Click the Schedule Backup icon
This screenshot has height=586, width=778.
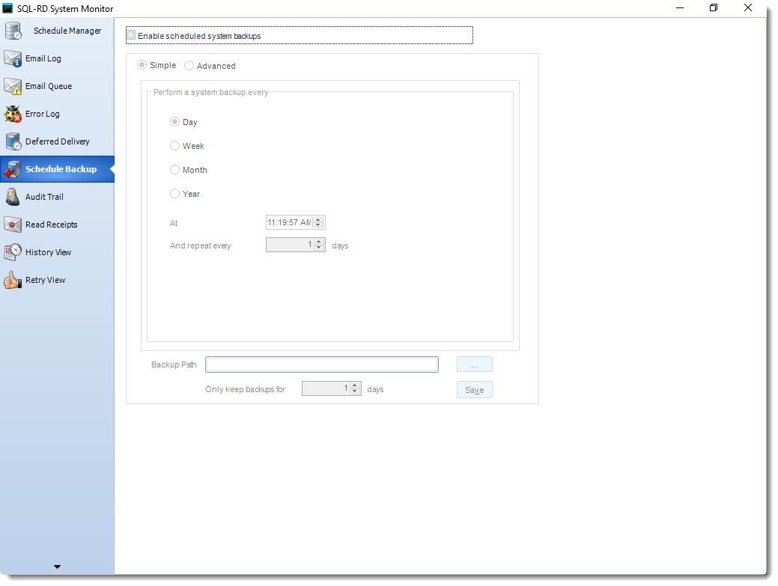[x=13, y=170]
